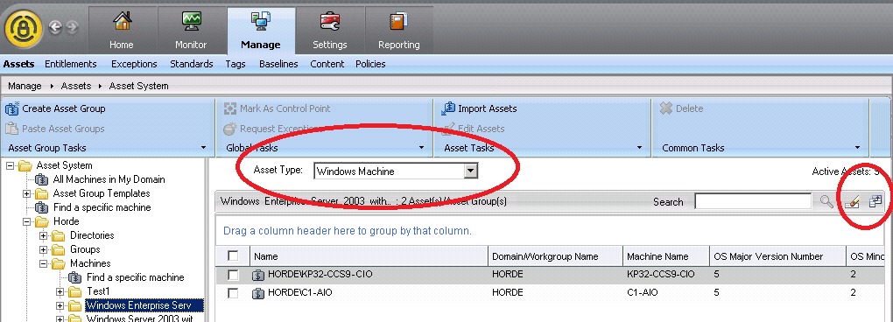Sort by the Name column header
Image resolution: width=893 pixels, height=322 pixels.
pyautogui.click(x=369, y=256)
